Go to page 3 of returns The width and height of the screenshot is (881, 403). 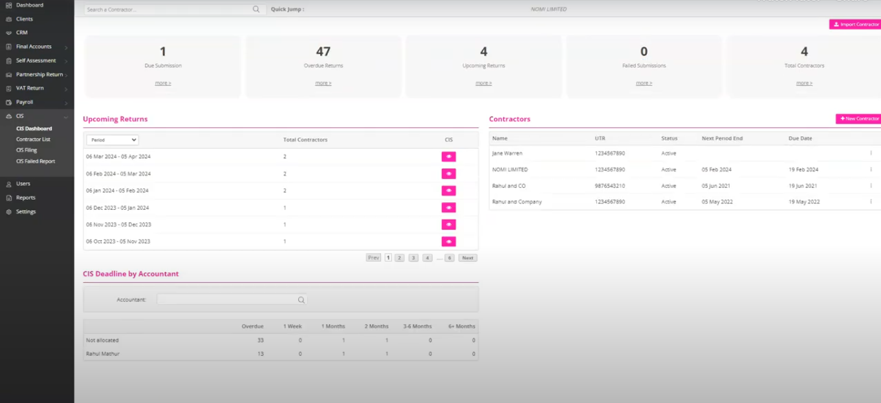413,258
